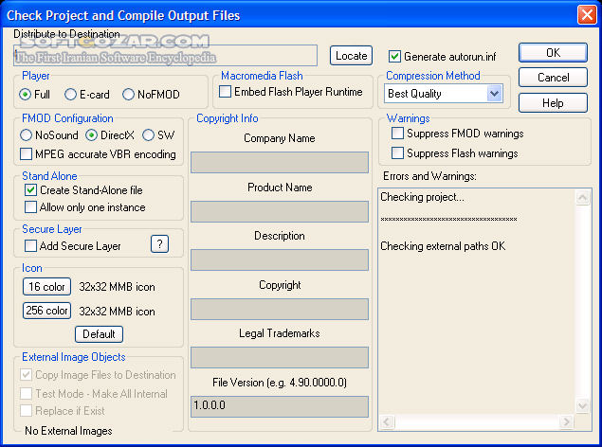
Task: Reset icon with Default button
Action: [x=99, y=334]
